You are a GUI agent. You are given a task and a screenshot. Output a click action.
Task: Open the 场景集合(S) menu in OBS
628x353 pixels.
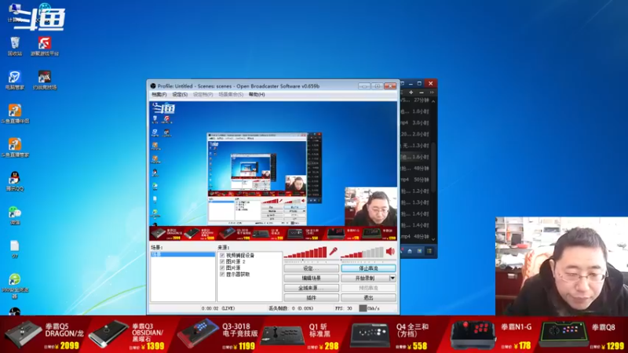click(231, 94)
